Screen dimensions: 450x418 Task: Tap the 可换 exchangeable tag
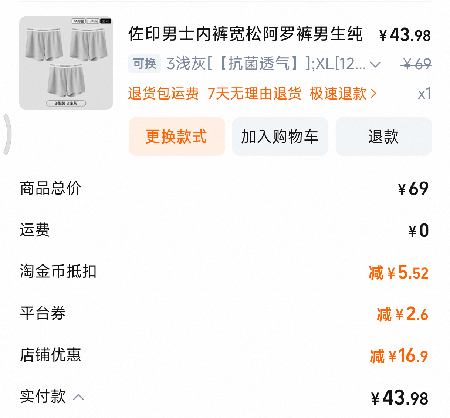tap(145, 64)
